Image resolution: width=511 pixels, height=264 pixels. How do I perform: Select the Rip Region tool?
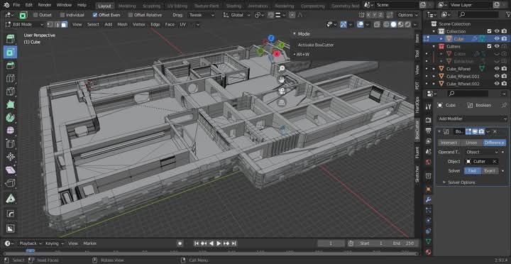pos(10,183)
